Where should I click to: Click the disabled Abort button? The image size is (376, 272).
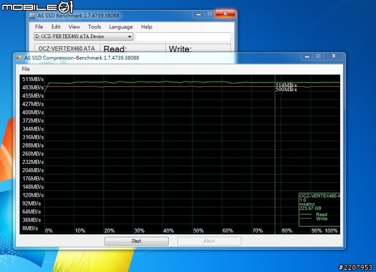(x=209, y=241)
